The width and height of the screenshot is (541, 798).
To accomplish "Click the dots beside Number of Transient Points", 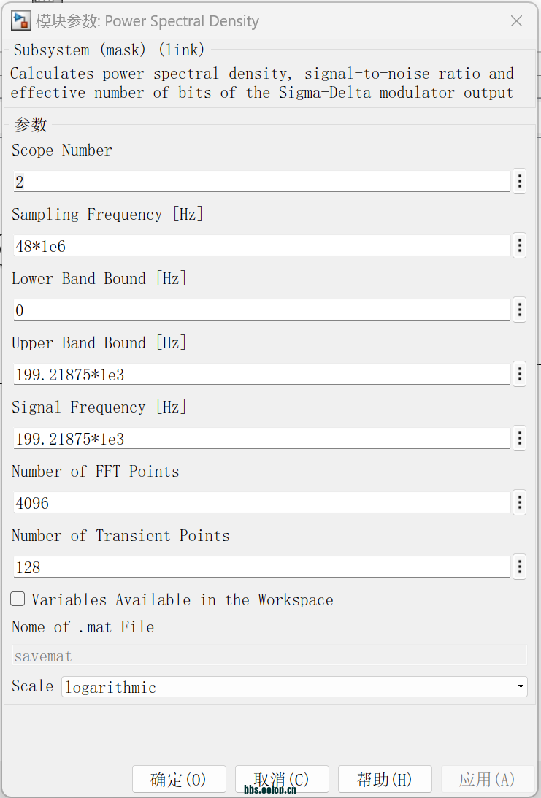I will [519, 567].
